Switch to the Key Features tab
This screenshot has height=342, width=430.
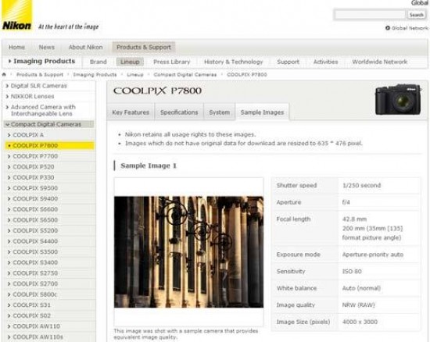[x=131, y=112]
